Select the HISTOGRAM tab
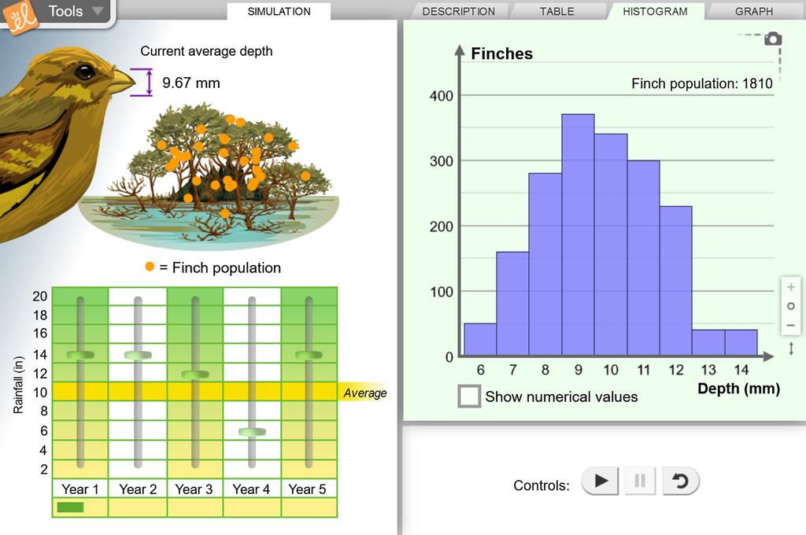This screenshot has height=535, width=806. (655, 11)
